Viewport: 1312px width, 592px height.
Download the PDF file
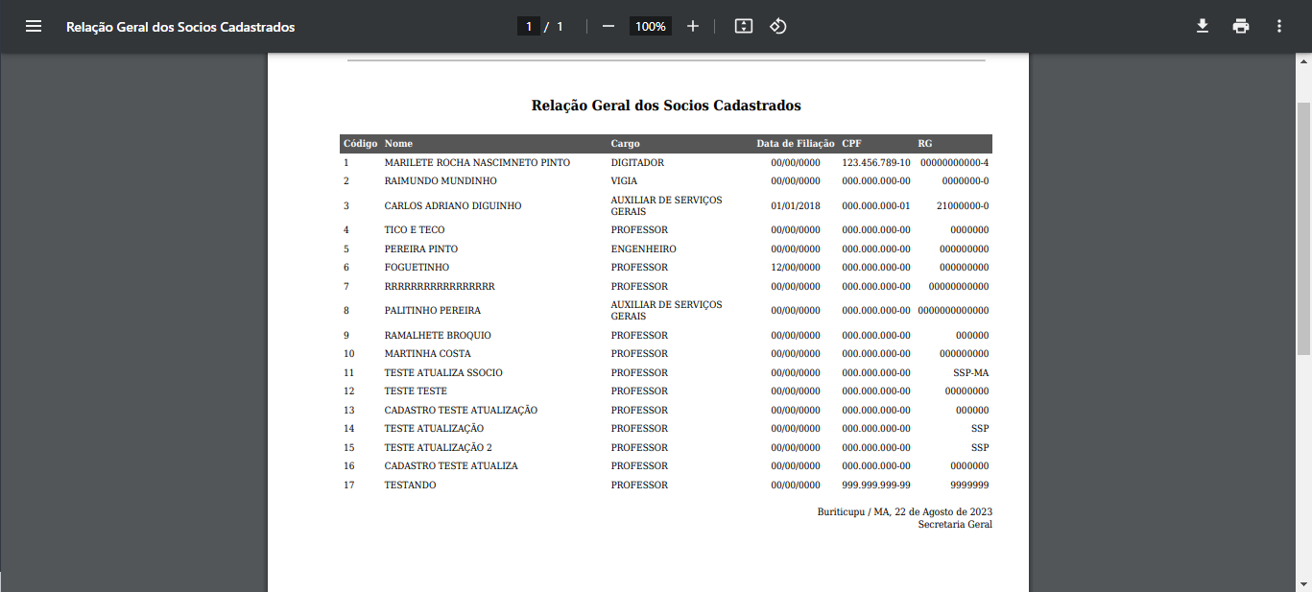coord(1202,27)
